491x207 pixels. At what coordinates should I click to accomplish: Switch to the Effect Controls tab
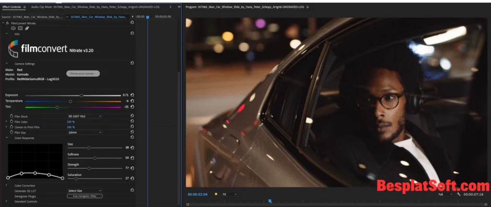(x=13, y=7)
